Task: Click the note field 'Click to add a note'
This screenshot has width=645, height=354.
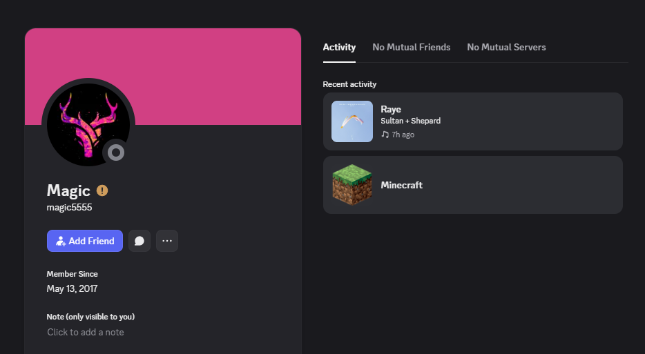Action: point(86,332)
